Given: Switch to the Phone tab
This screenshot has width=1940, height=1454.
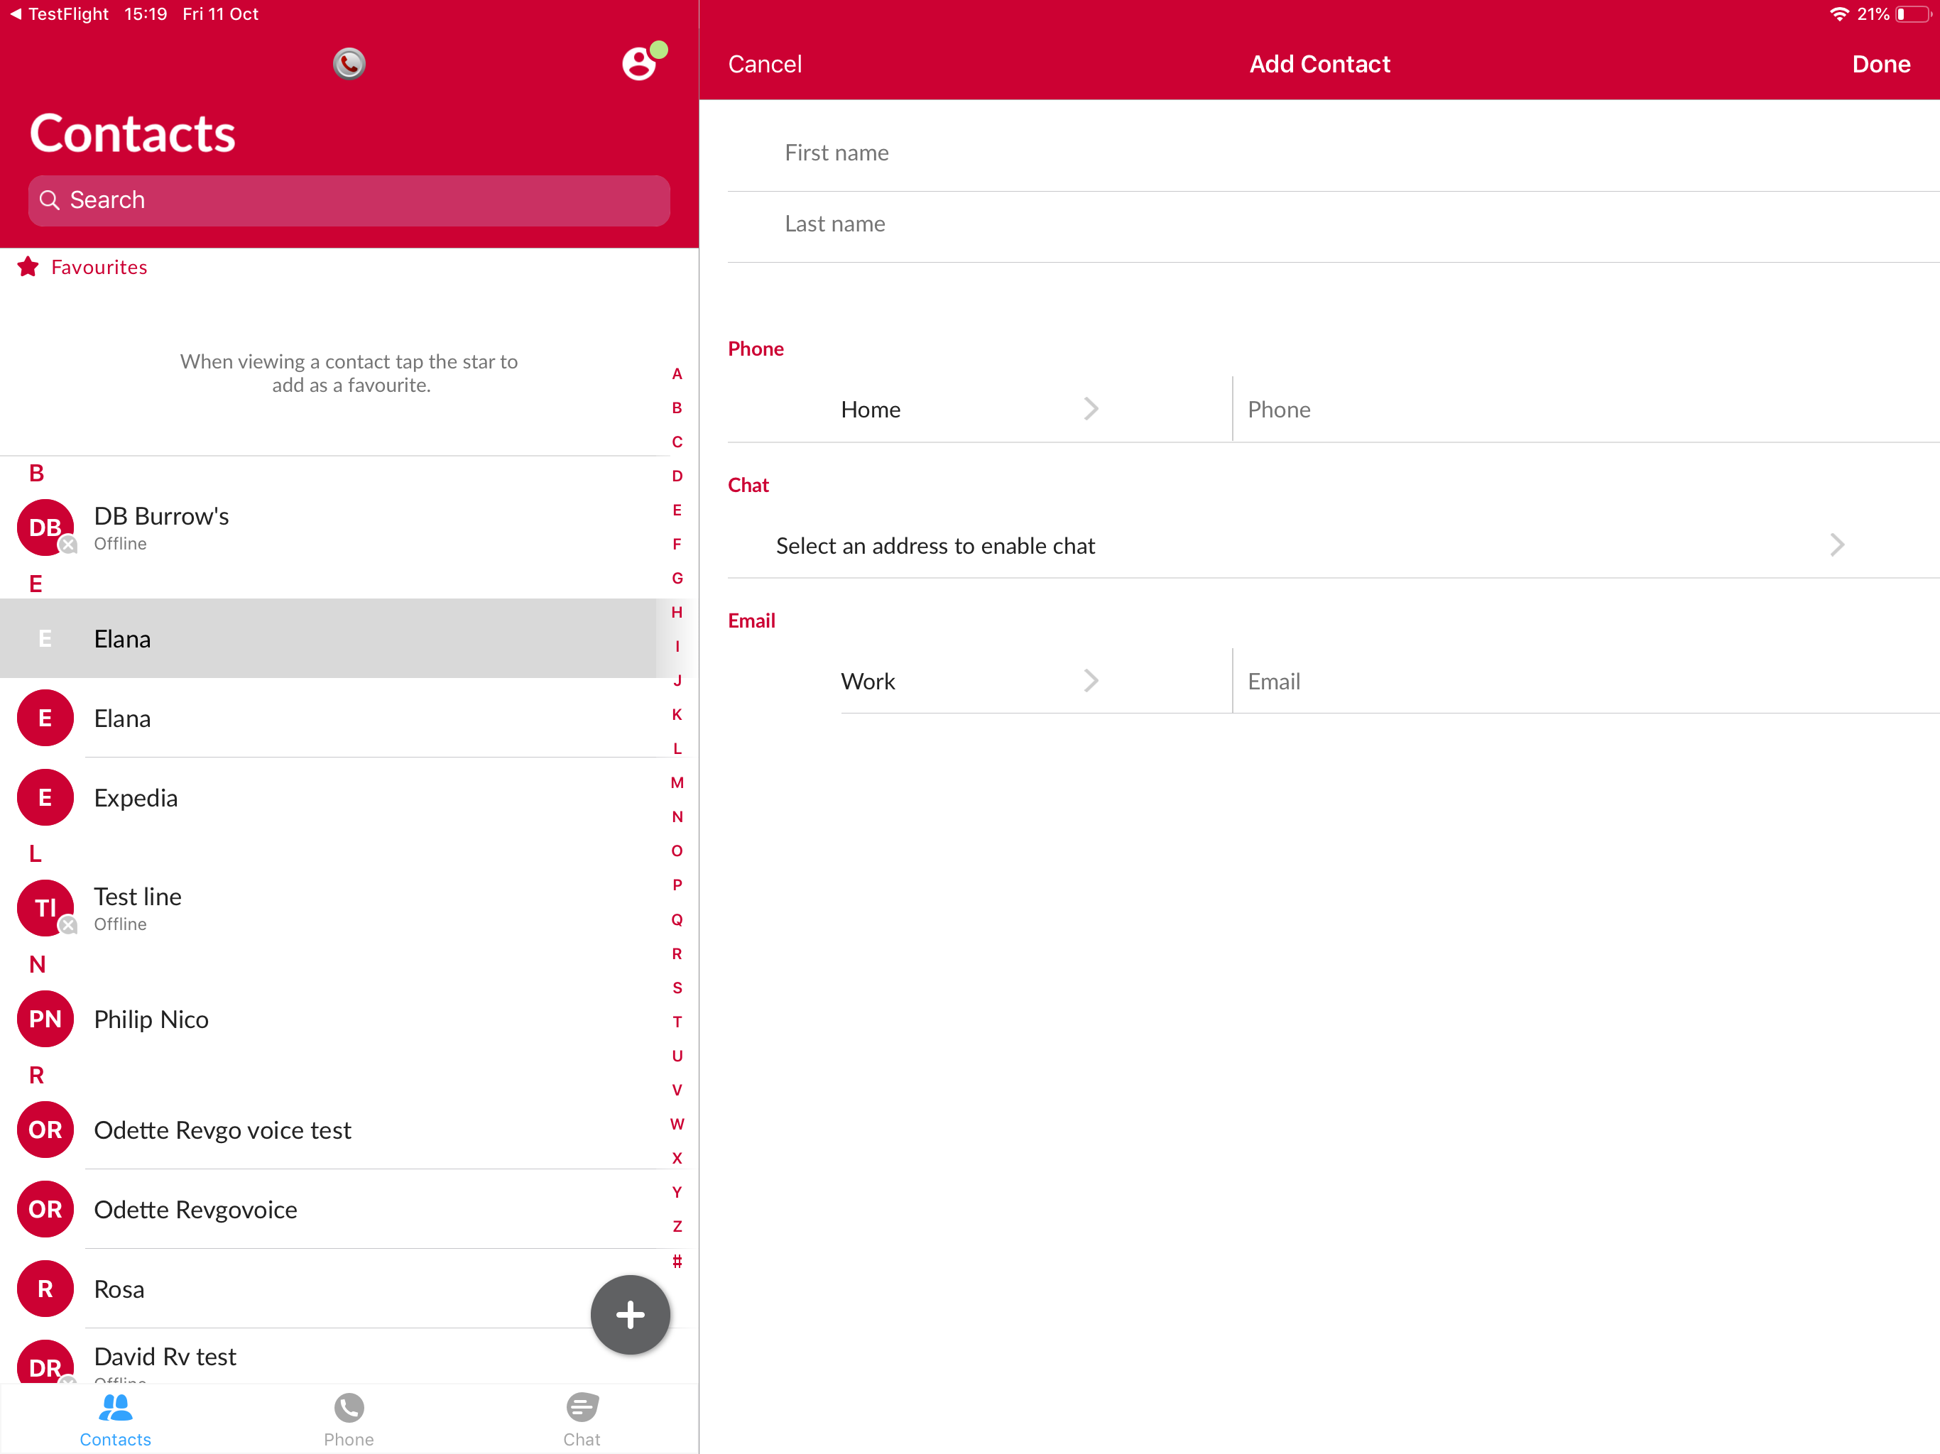Looking at the screenshot, I should 349,1420.
